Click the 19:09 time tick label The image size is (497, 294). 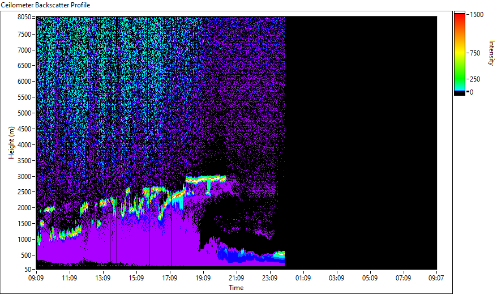pos(203,278)
